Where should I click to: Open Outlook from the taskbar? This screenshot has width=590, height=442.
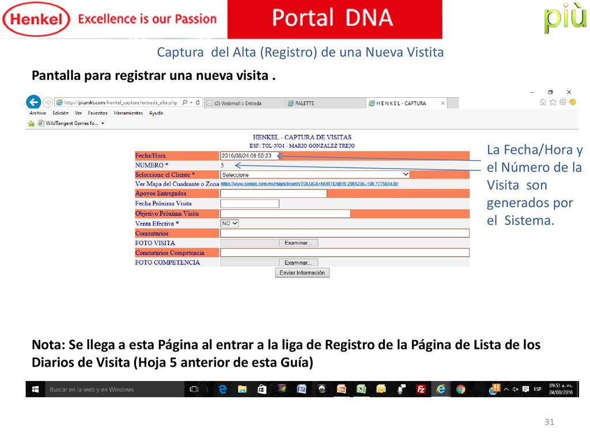click(x=381, y=390)
